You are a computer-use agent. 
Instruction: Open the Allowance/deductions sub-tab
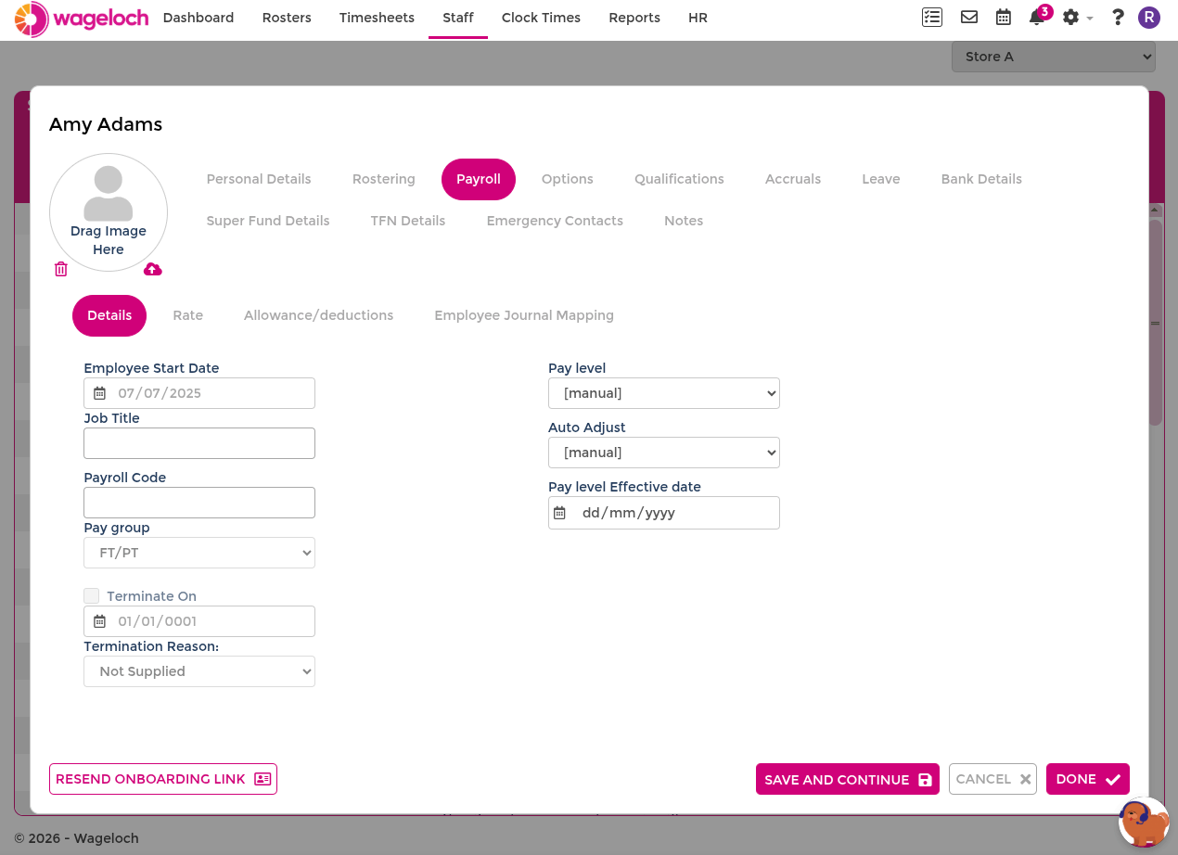319,315
